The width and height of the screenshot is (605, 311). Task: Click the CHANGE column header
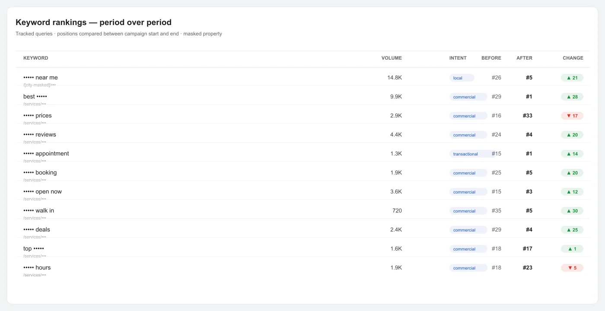click(x=573, y=58)
